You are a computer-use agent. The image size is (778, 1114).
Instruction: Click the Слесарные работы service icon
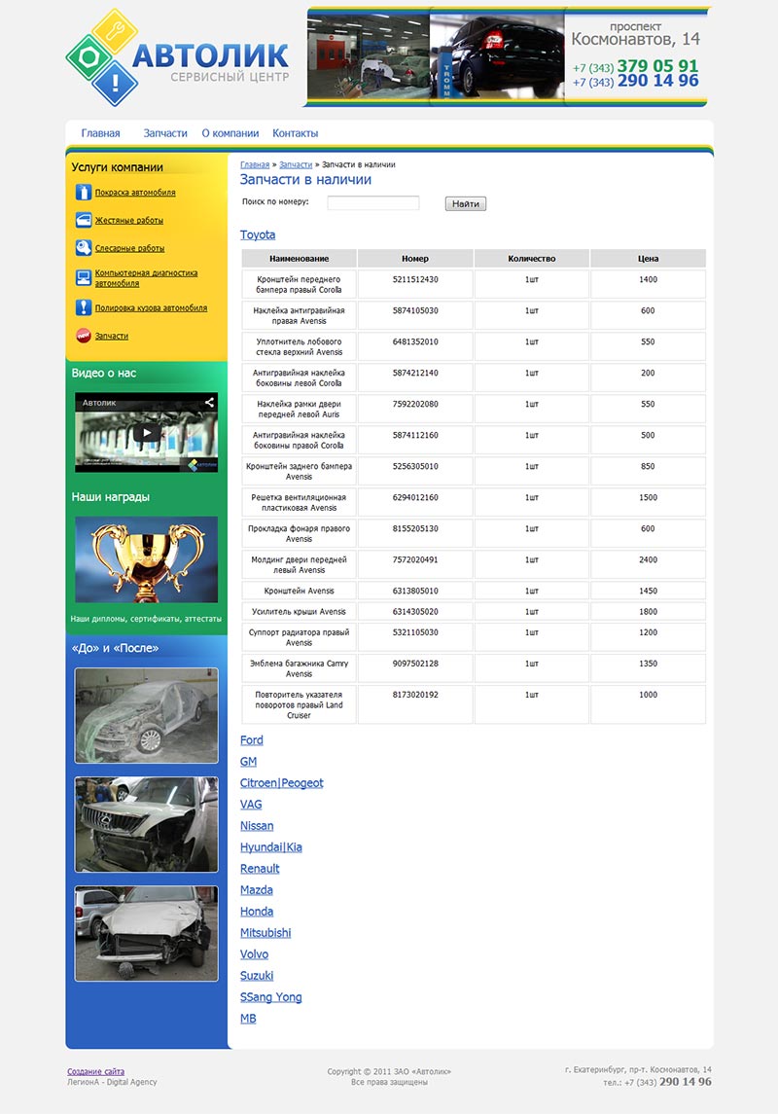click(84, 248)
